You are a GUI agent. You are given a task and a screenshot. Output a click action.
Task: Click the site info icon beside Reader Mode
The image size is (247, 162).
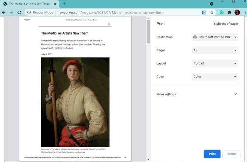[29, 12]
